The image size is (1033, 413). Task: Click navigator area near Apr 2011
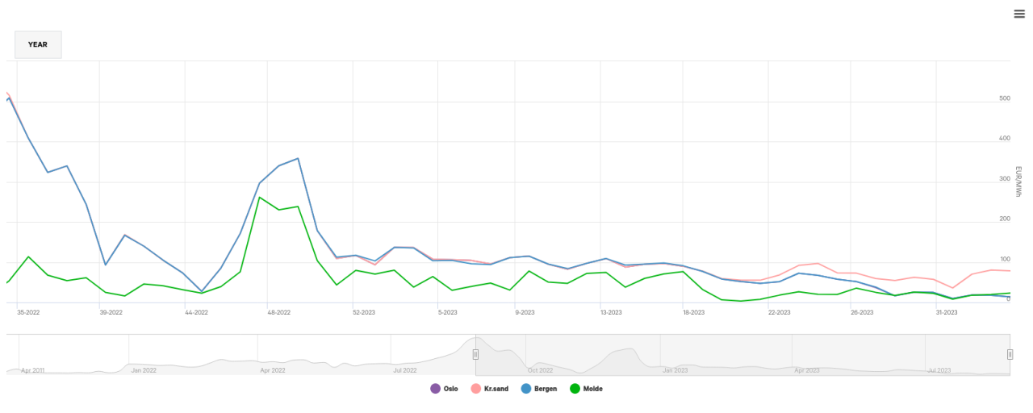tap(32, 365)
